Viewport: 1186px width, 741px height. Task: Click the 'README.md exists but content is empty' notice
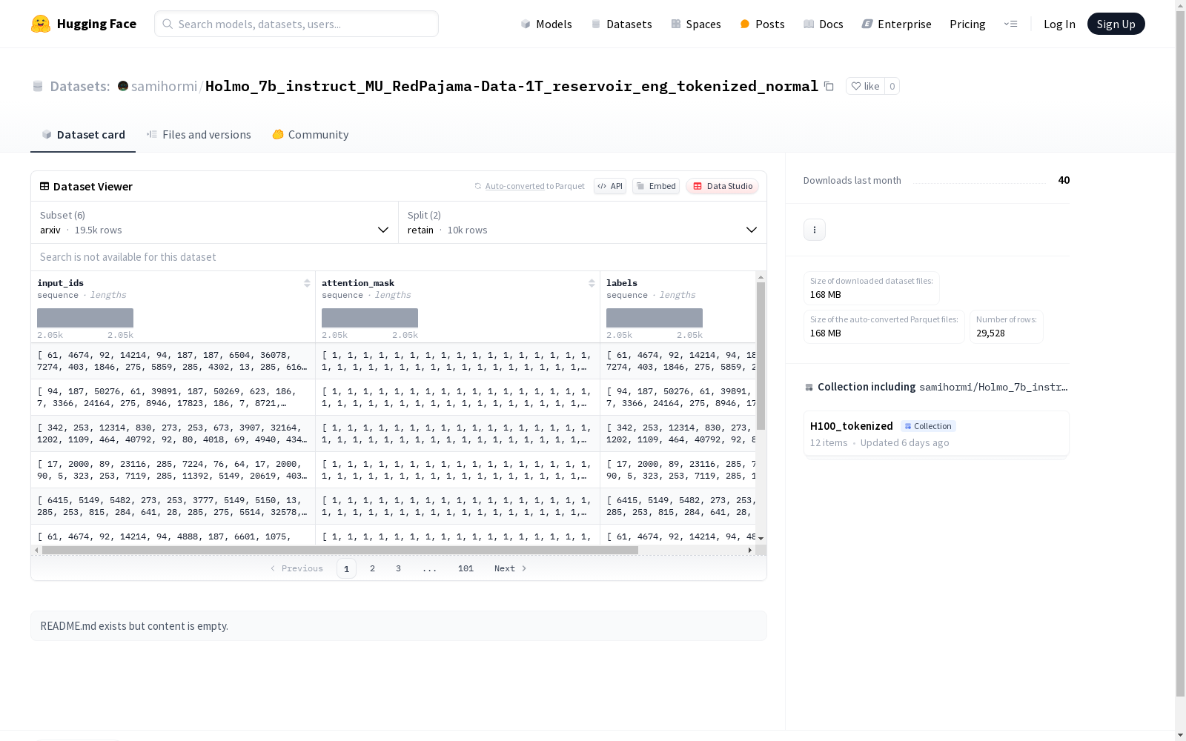(399, 626)
